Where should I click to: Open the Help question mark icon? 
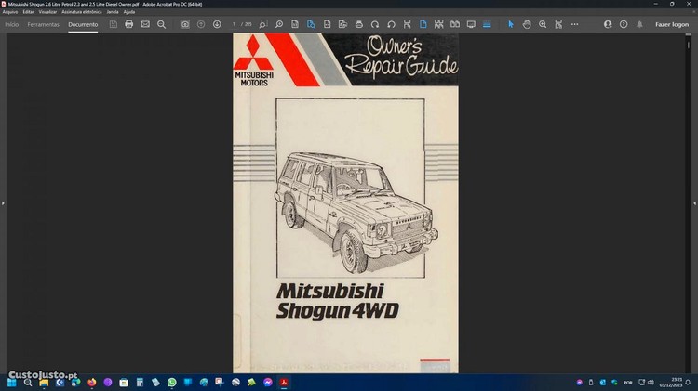[624, 24]
